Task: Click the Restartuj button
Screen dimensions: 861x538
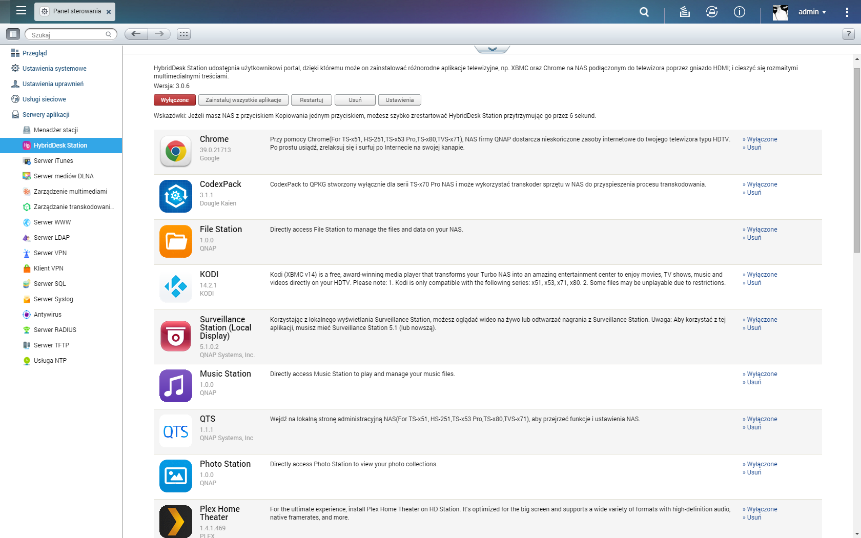Action: coord(312,100)
